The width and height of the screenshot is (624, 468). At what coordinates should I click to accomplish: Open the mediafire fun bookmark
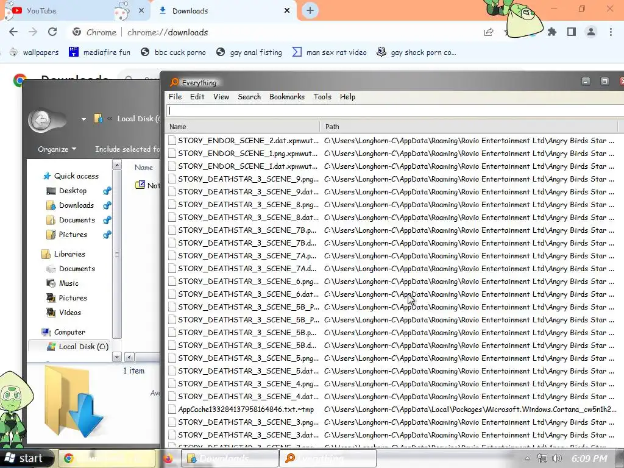pos(99,52)
